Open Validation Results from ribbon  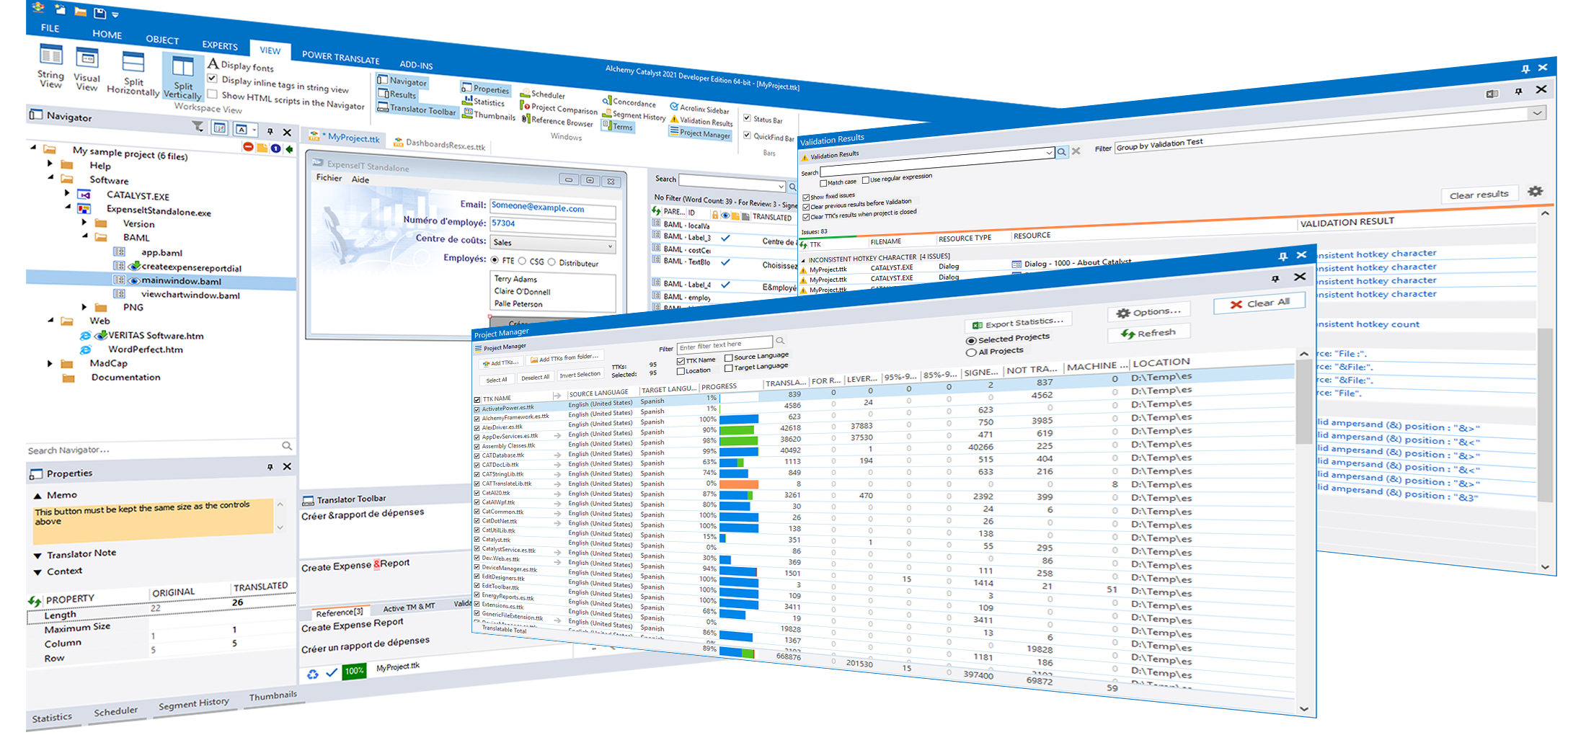point(701,120)
